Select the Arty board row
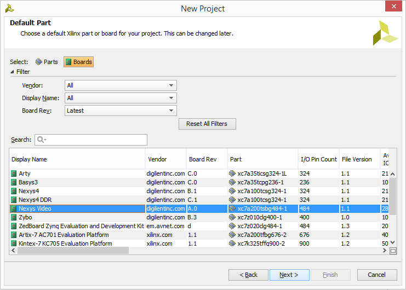Image resolution: width=406 pixels, height=290 pixels. click(199, 173)
